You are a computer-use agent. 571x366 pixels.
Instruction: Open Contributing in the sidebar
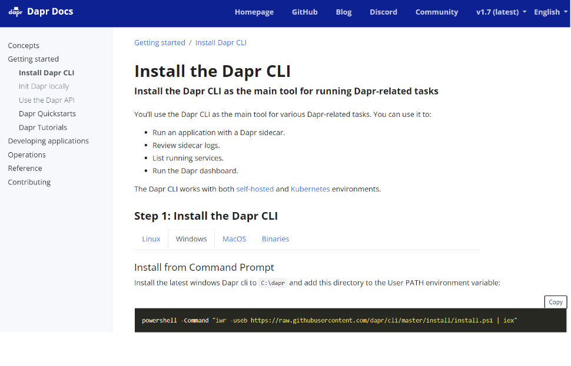(29, 182)
